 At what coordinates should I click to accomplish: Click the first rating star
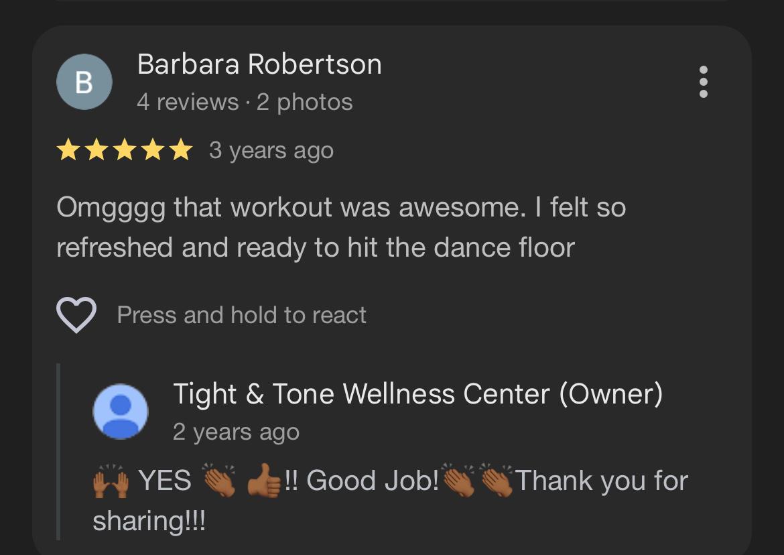68,150
